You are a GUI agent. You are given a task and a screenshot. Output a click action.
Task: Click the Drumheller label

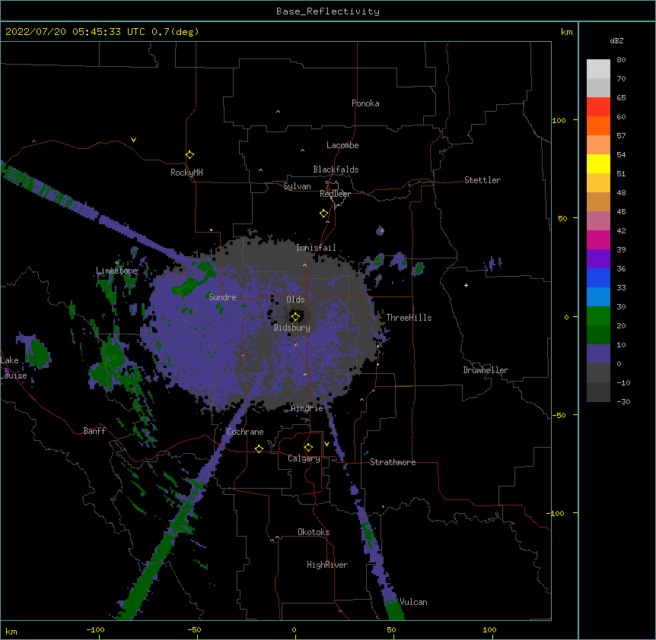tap(486, 370)
